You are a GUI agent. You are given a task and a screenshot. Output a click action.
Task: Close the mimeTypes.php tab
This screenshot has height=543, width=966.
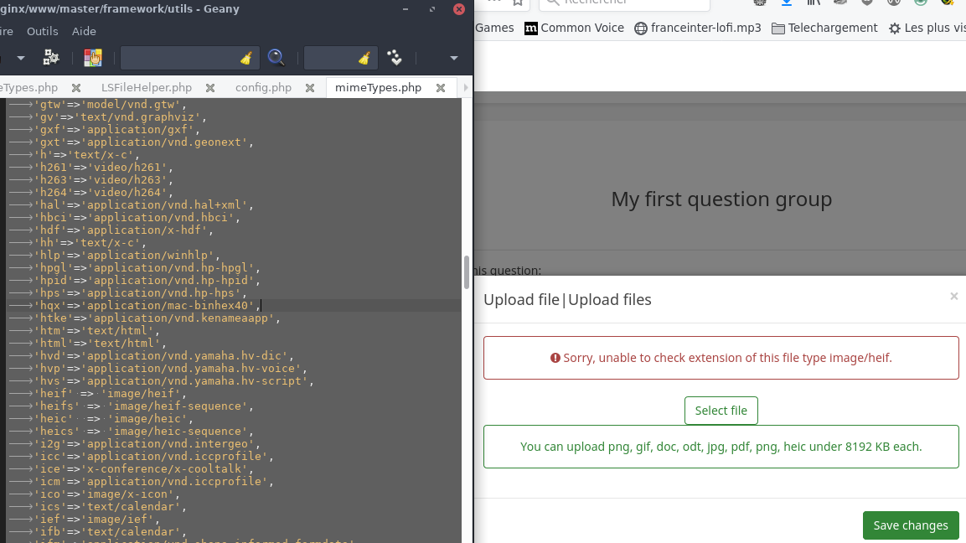[x=440, y=88]
